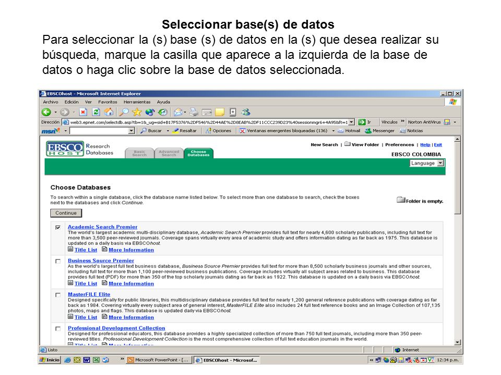Open Opciones in the MSN toolbar
This screenshot has width=501, height=375.
coord(218,131)
